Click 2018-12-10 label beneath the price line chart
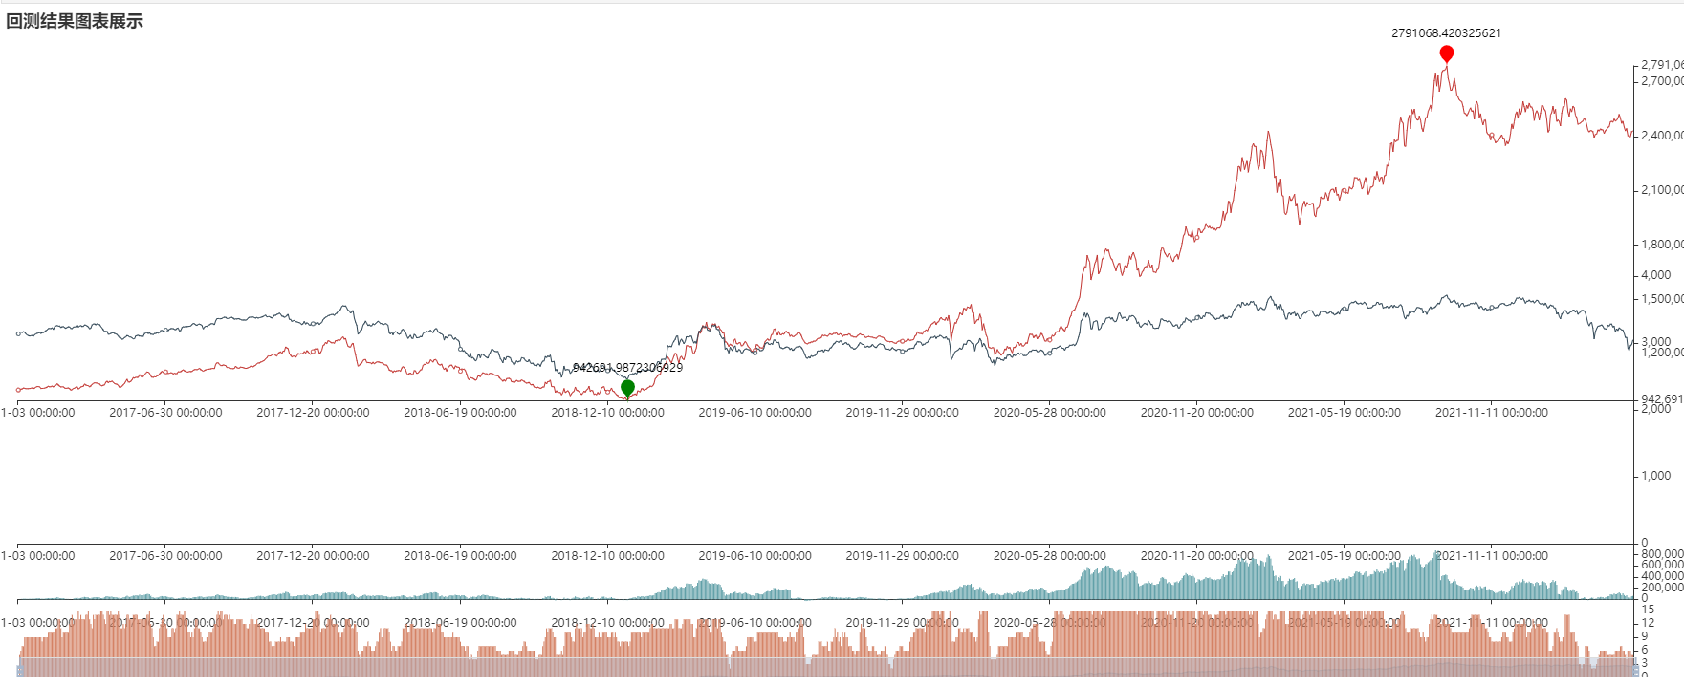Screen dimensions: 1684x686 pos(607,413)
